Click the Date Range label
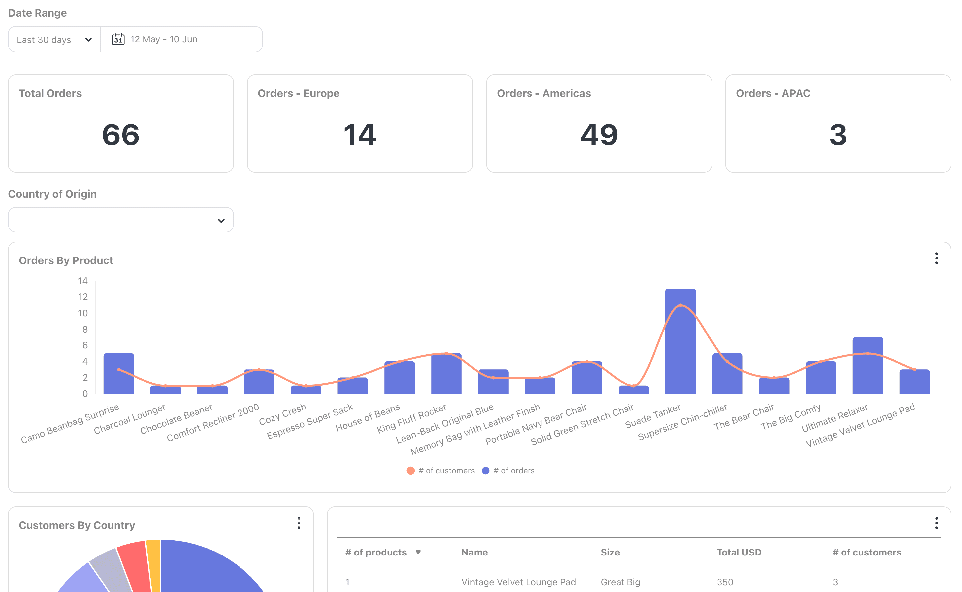The image size is (962, 592). coord(37,13)
